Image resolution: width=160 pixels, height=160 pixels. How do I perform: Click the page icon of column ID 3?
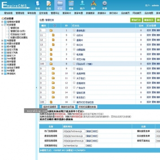pos(51,54)
